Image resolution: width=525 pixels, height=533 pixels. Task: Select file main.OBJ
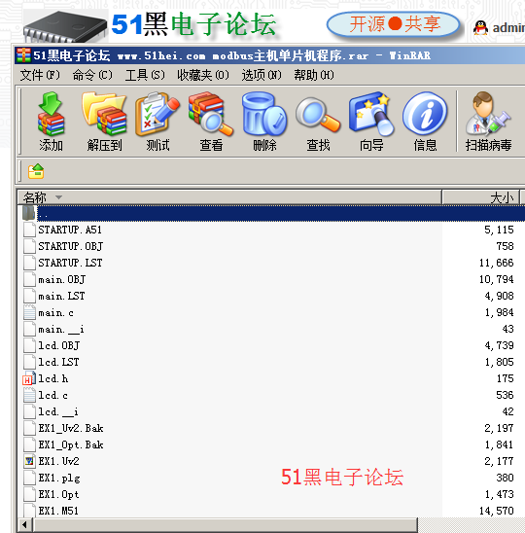62,279
